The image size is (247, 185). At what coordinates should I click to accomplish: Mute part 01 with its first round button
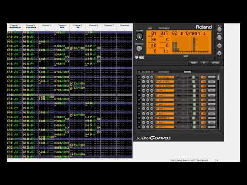143,77
